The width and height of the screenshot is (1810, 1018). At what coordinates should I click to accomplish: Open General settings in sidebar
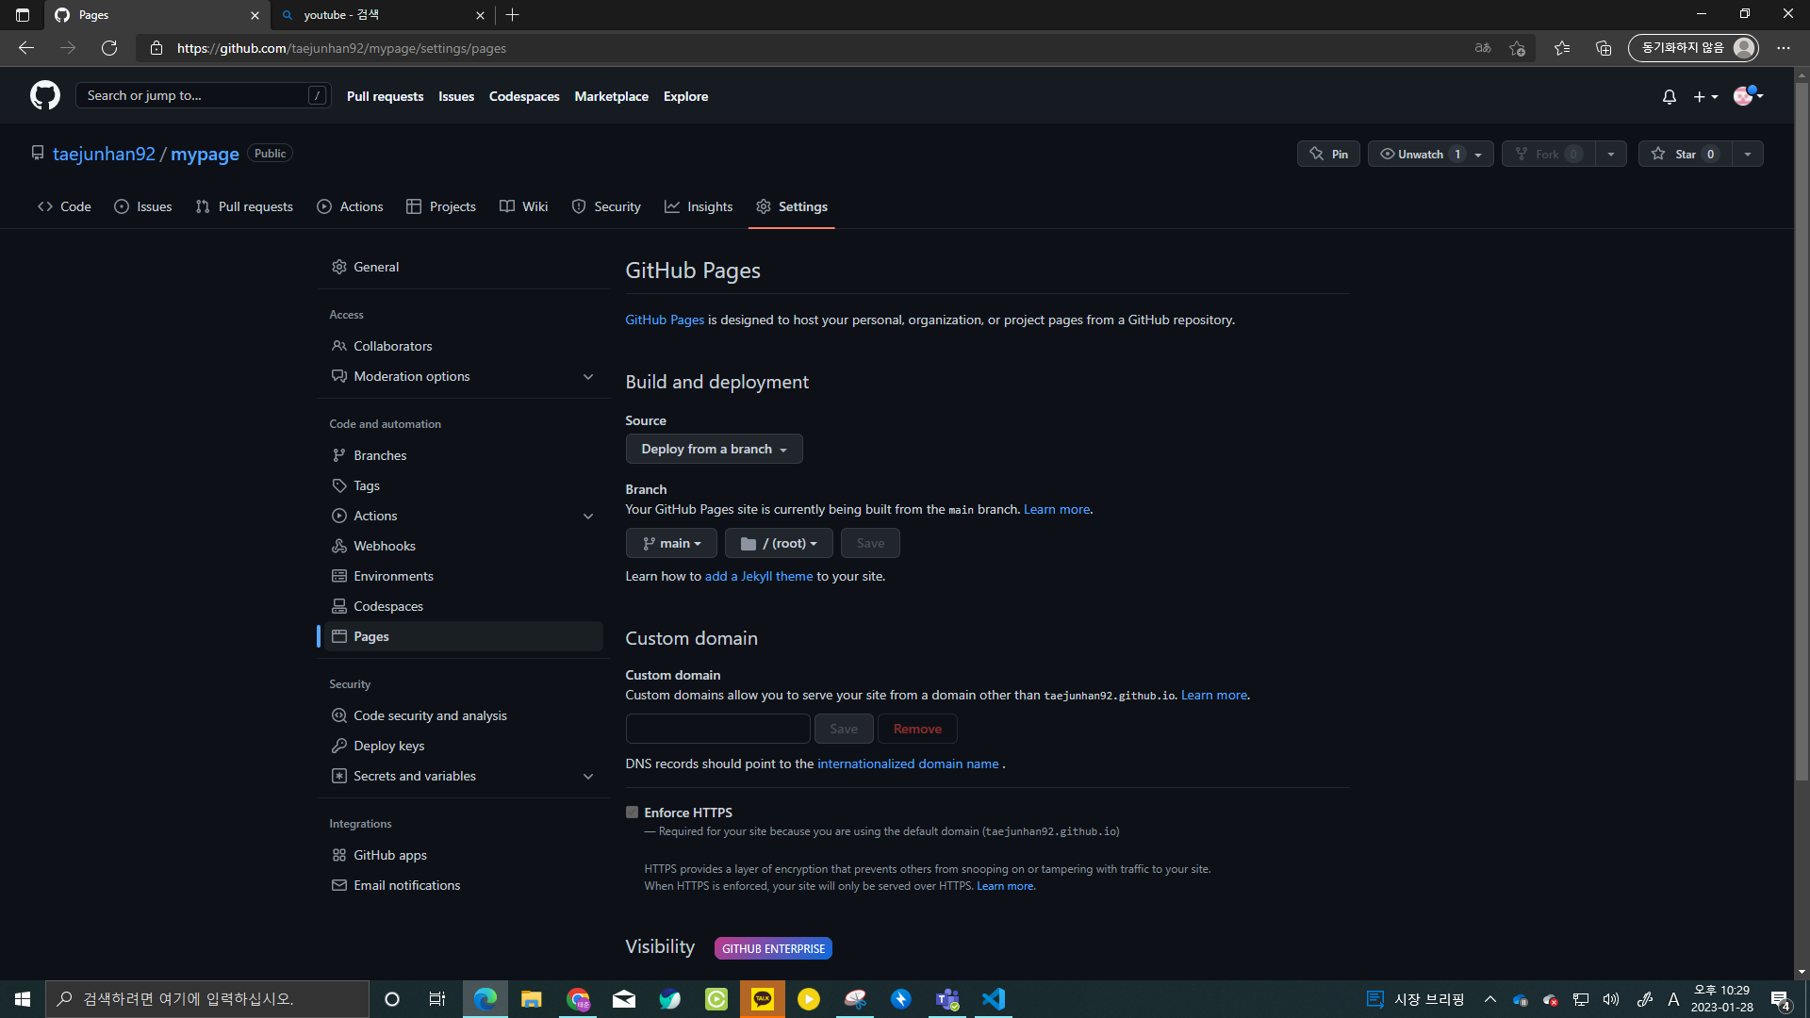click(464, 267)
